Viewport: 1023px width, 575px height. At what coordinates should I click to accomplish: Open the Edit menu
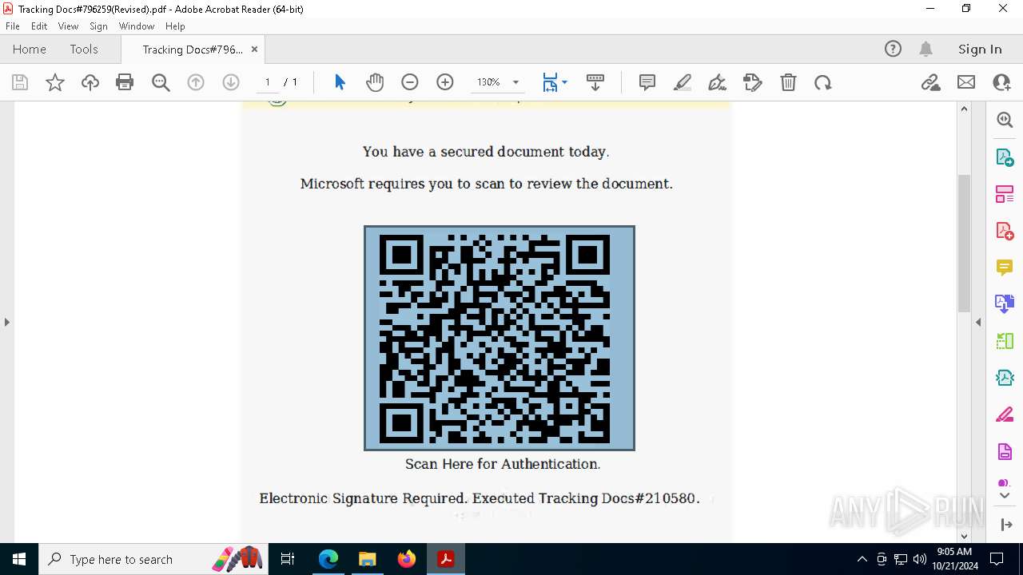tap(39, 26)
